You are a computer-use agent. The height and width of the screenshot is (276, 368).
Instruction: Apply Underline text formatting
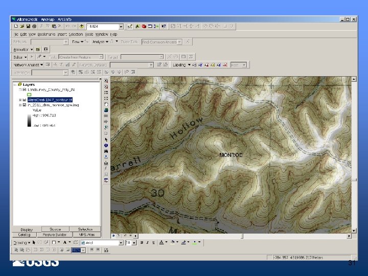coord(153,243)
